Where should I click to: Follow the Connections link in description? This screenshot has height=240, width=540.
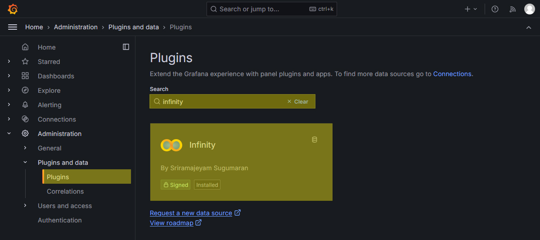click(x=452, y=74)
